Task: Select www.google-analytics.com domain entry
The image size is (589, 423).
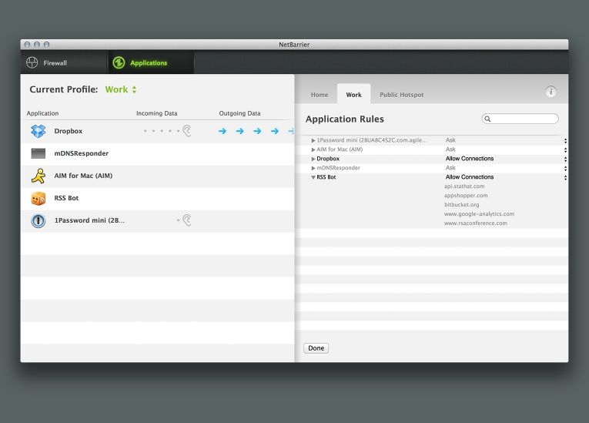Action: (480, 214)
